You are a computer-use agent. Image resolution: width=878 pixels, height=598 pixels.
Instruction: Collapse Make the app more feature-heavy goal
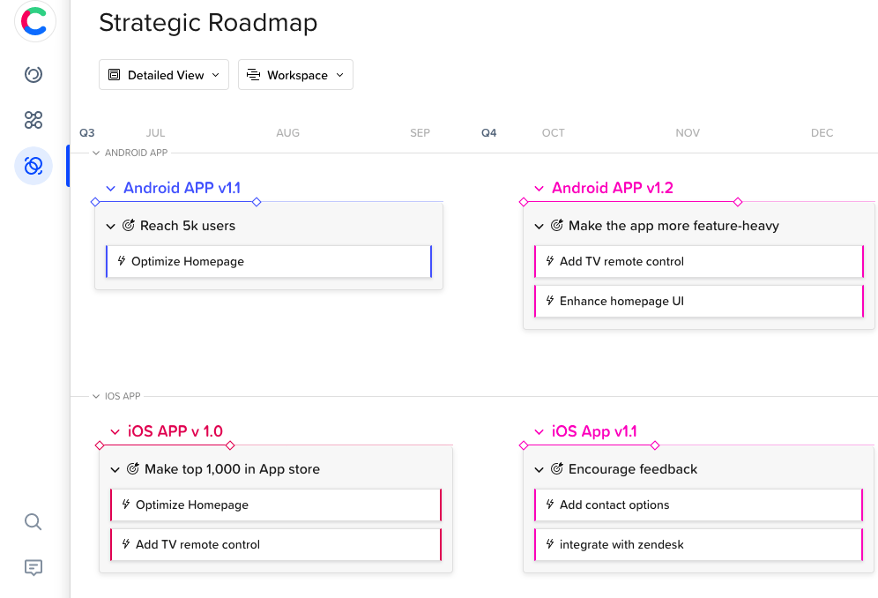[x=539, y=226]
